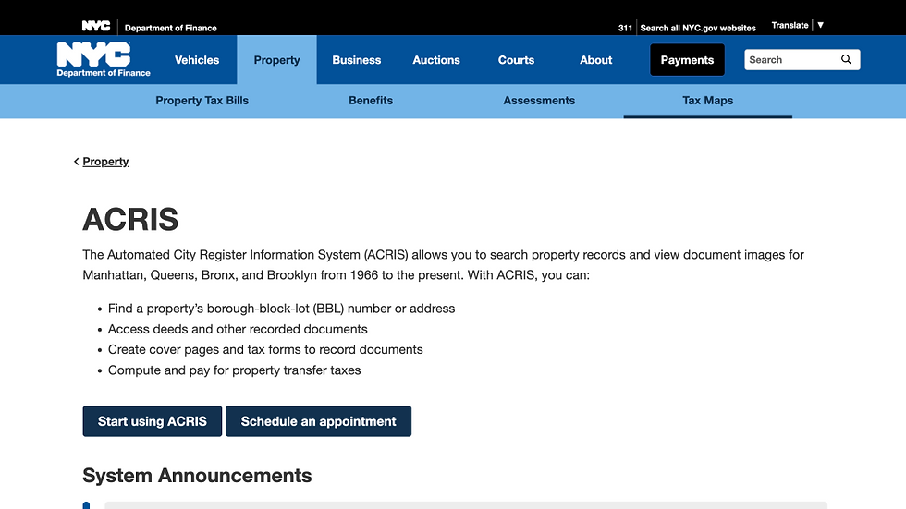Click the NYC Department of Finance logo
906x509 pixels.
(x=104, y=59)
